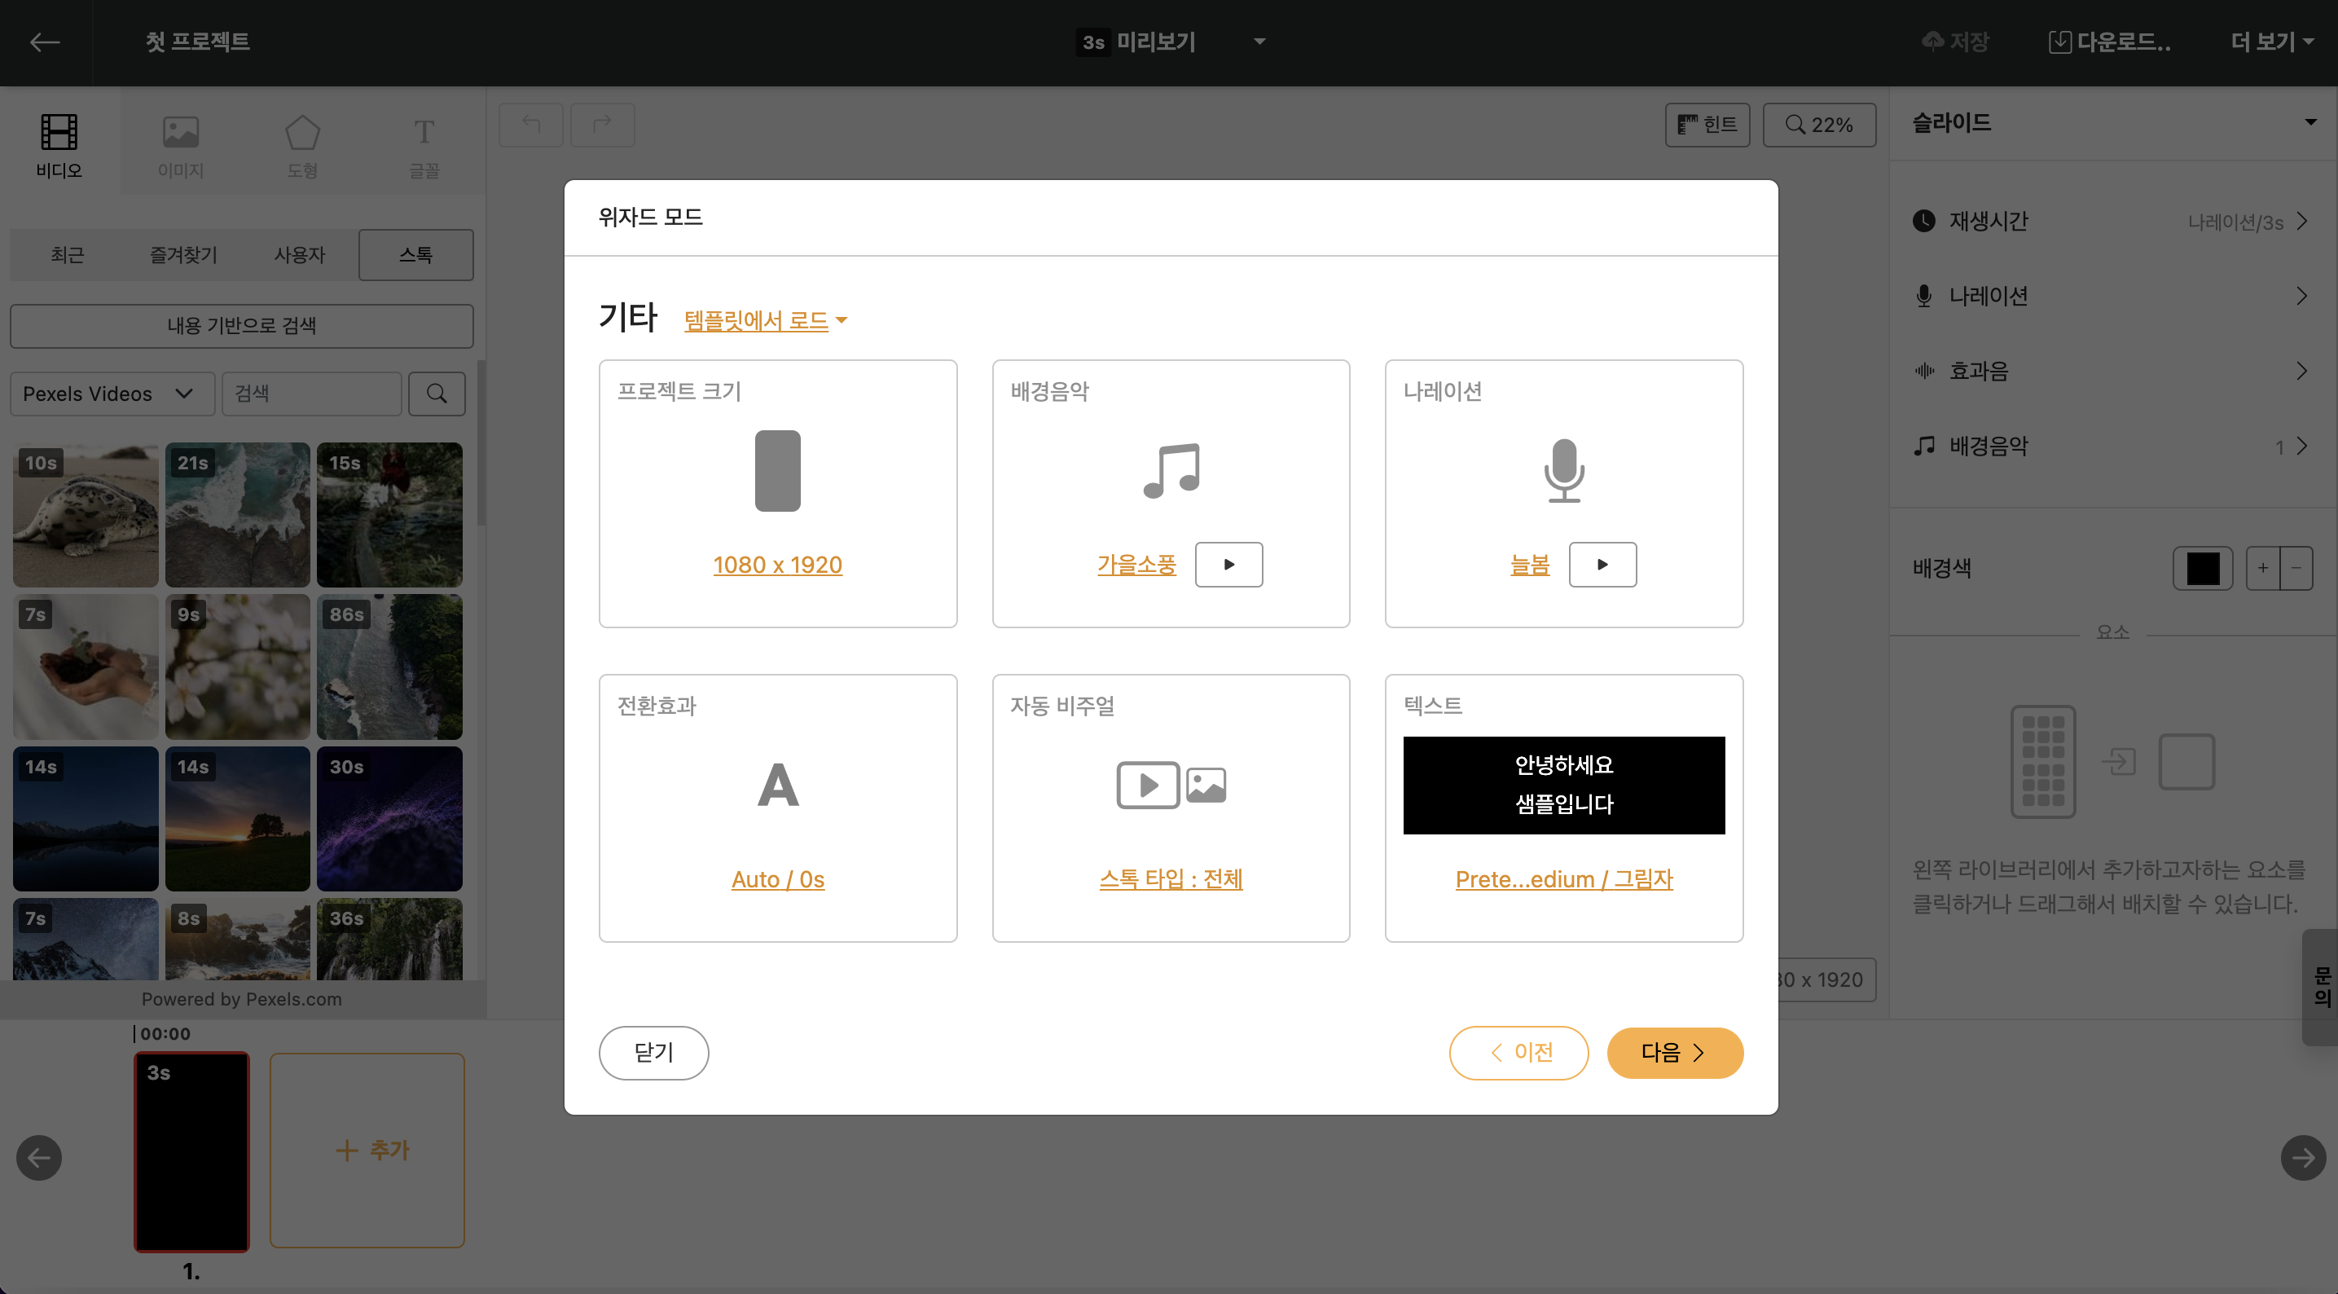Click the 검색 search input field
2338x1294 pixels.
(x=311, y=394)
